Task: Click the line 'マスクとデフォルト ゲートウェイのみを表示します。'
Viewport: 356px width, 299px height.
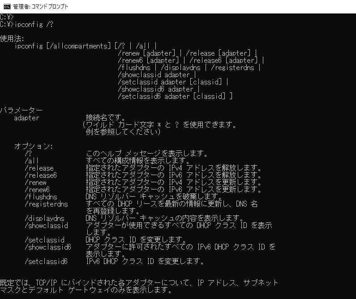Action: [86, 290]
